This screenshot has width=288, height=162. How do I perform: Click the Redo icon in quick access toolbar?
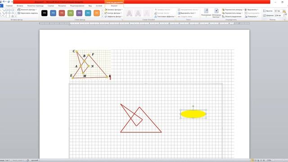(9, 2)
